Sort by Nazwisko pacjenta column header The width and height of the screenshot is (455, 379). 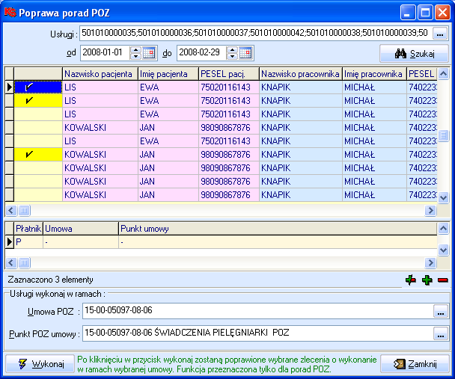pyautogui.click(x=100, y=74)
